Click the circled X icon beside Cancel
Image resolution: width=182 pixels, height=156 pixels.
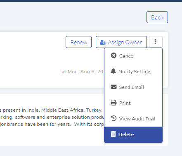click(113, 55)
